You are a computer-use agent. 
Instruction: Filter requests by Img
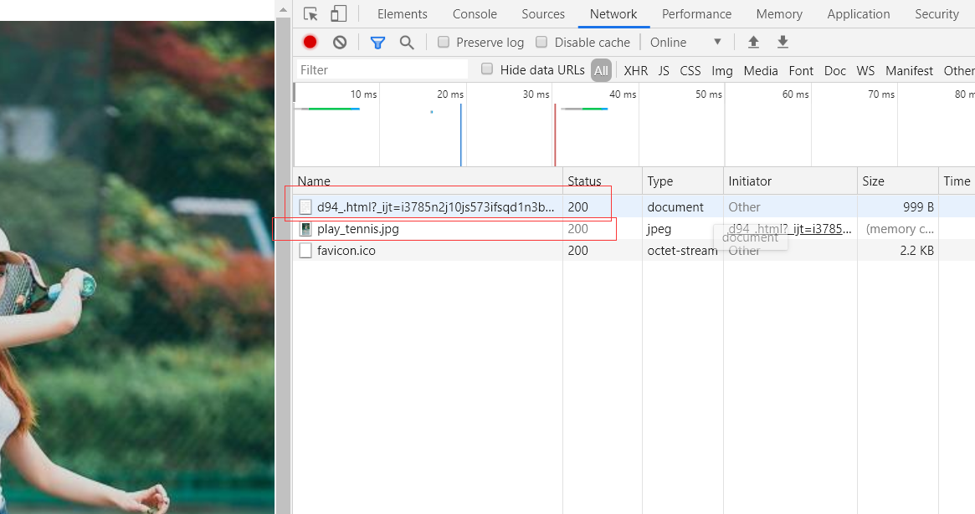[x=722, y=71]
